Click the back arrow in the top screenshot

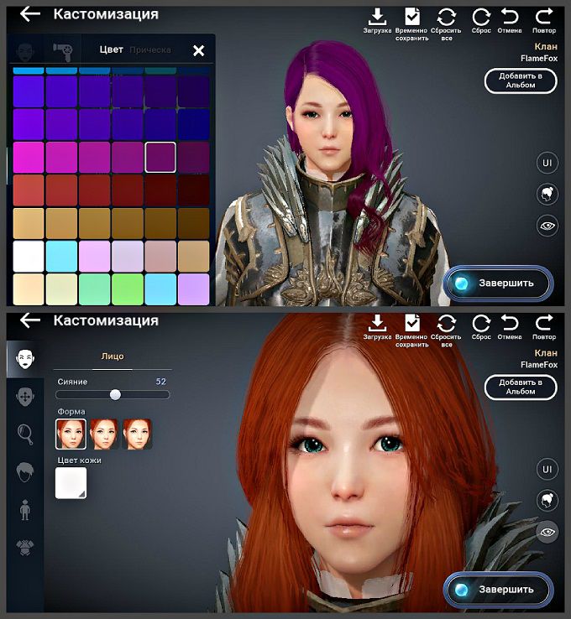(x=30, y=14)
